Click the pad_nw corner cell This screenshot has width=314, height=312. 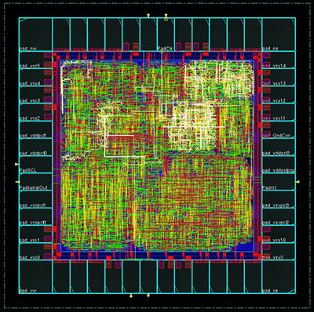coord(36,34)
